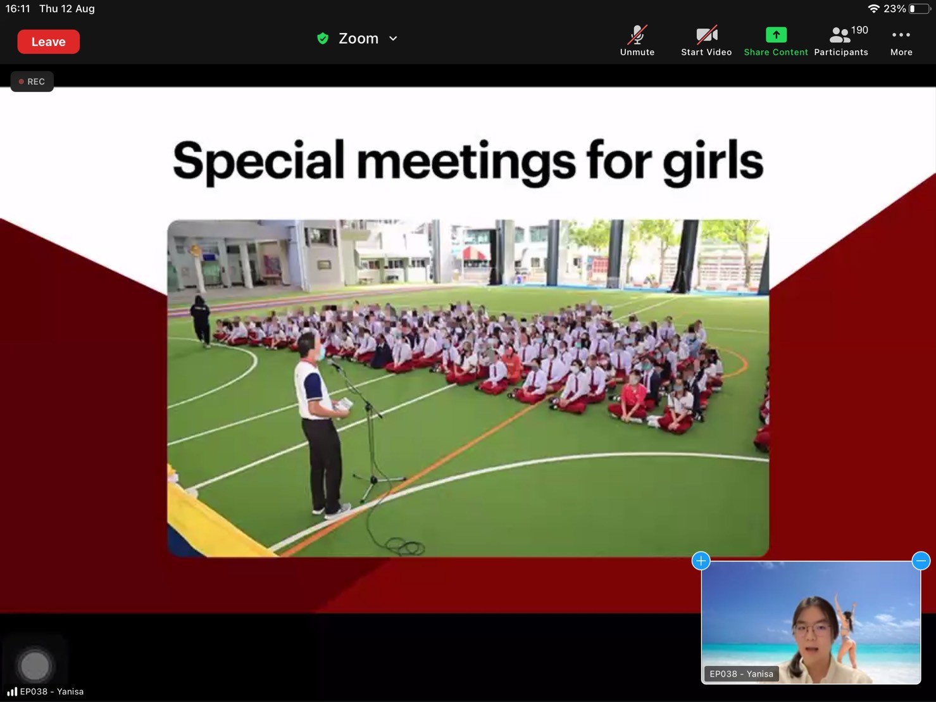Tap the REC recording indicator
The image size is (936, 702).
pos(32,82)
